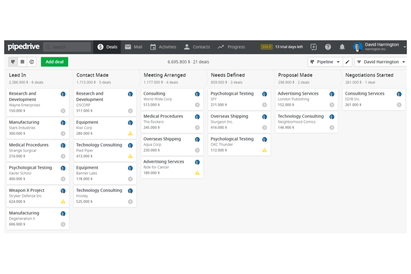Click the warning icon on the Kiwi Corp deal
The height and width of the screenshot is (274, 411).
tap(130, 133)
